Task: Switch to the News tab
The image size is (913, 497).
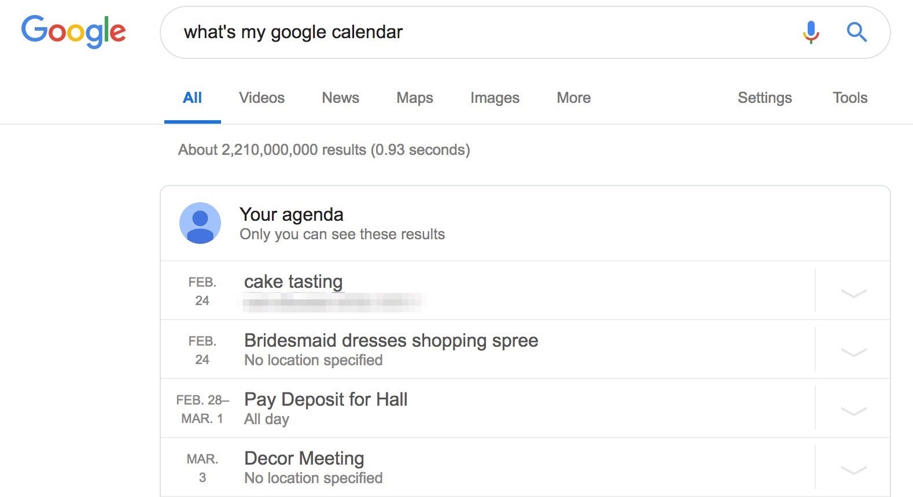Action: tap(340, 98)
